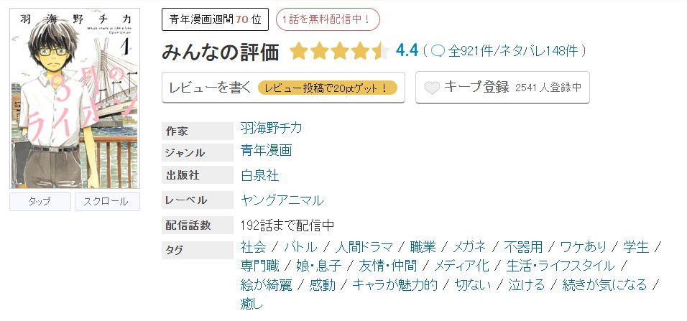Click the 青年漫画週間 70位 ranking badge
The image size is (687, 321).
click(215, 19)
